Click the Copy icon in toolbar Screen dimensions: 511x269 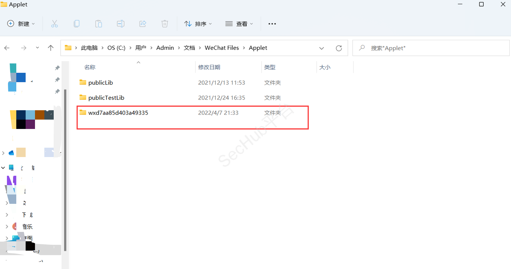pyautogui.click(x=77, y=24)
